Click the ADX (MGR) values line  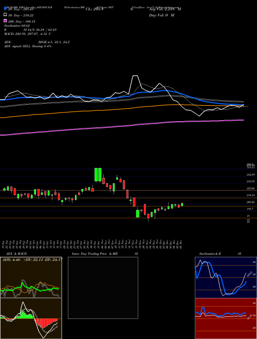(x=37, y=42)
